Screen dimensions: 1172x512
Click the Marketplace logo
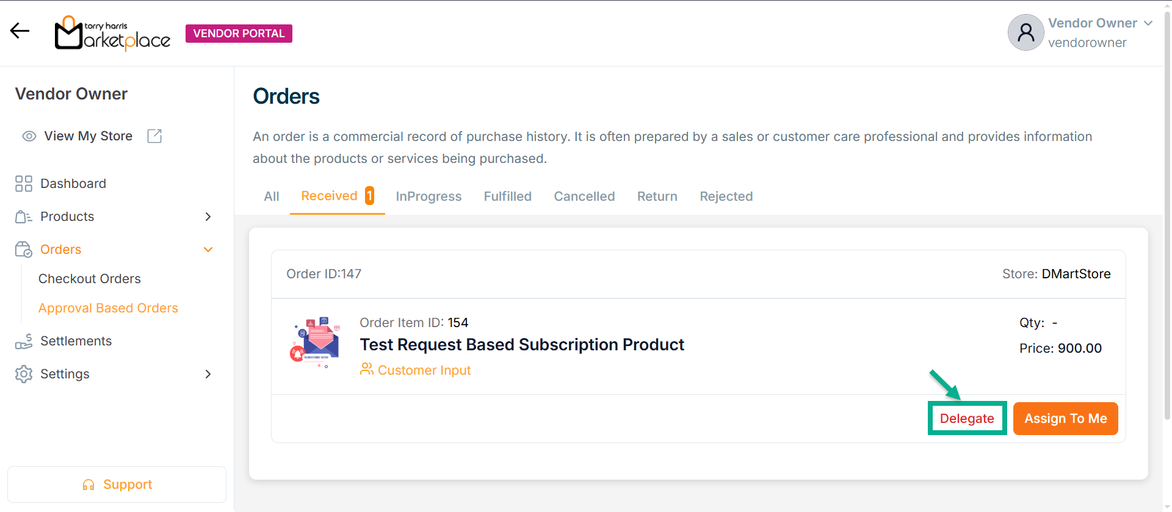(112, 34)
